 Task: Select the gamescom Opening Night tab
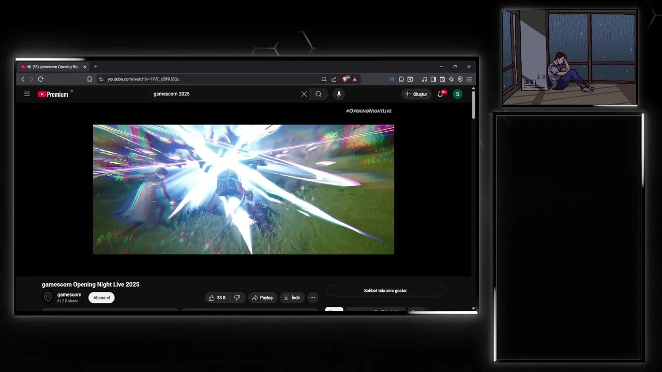click(x=53, y=67)
